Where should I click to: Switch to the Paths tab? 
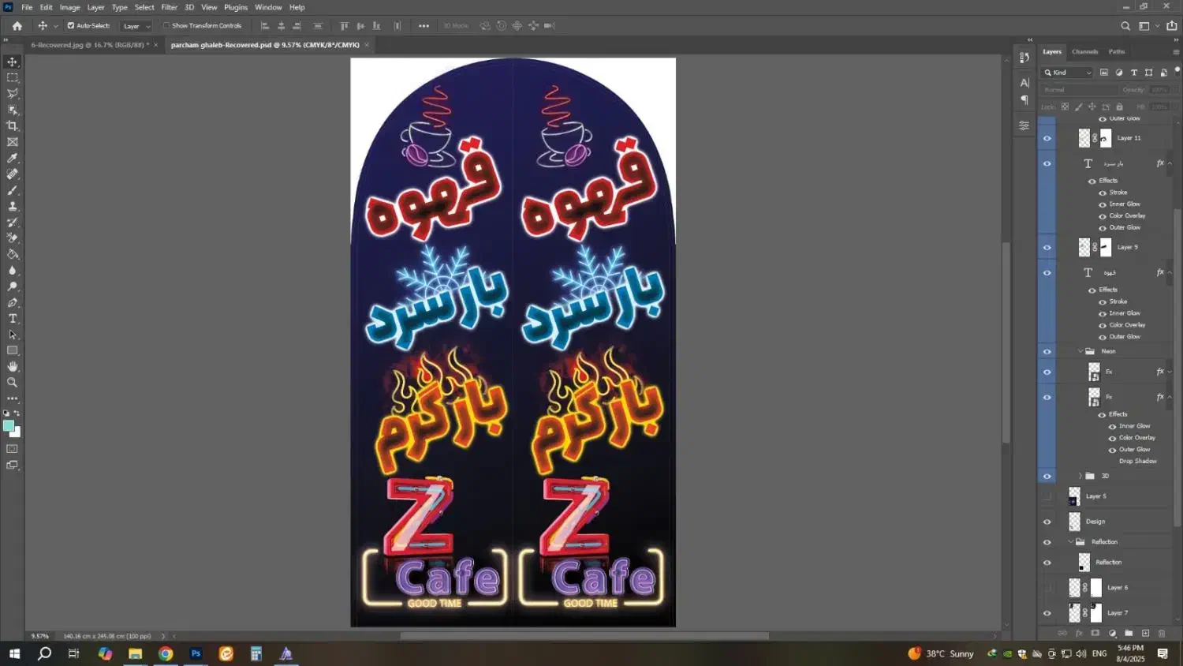pos(1117,52)
